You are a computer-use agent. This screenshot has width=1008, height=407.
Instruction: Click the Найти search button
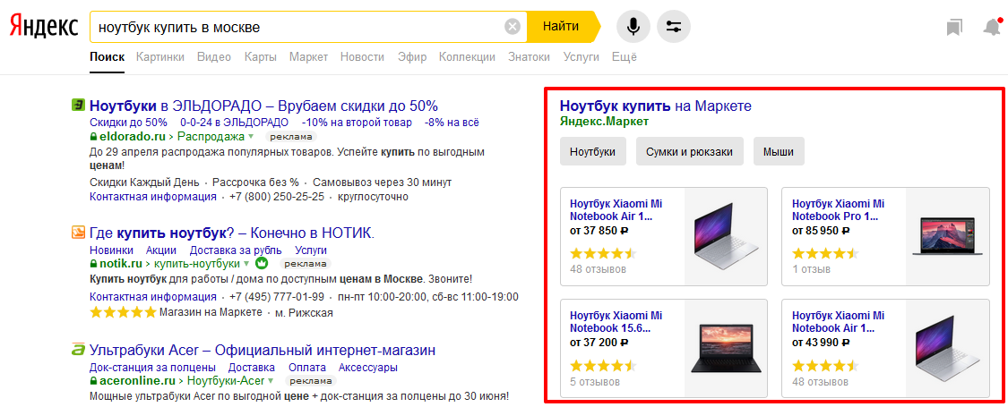561,27
